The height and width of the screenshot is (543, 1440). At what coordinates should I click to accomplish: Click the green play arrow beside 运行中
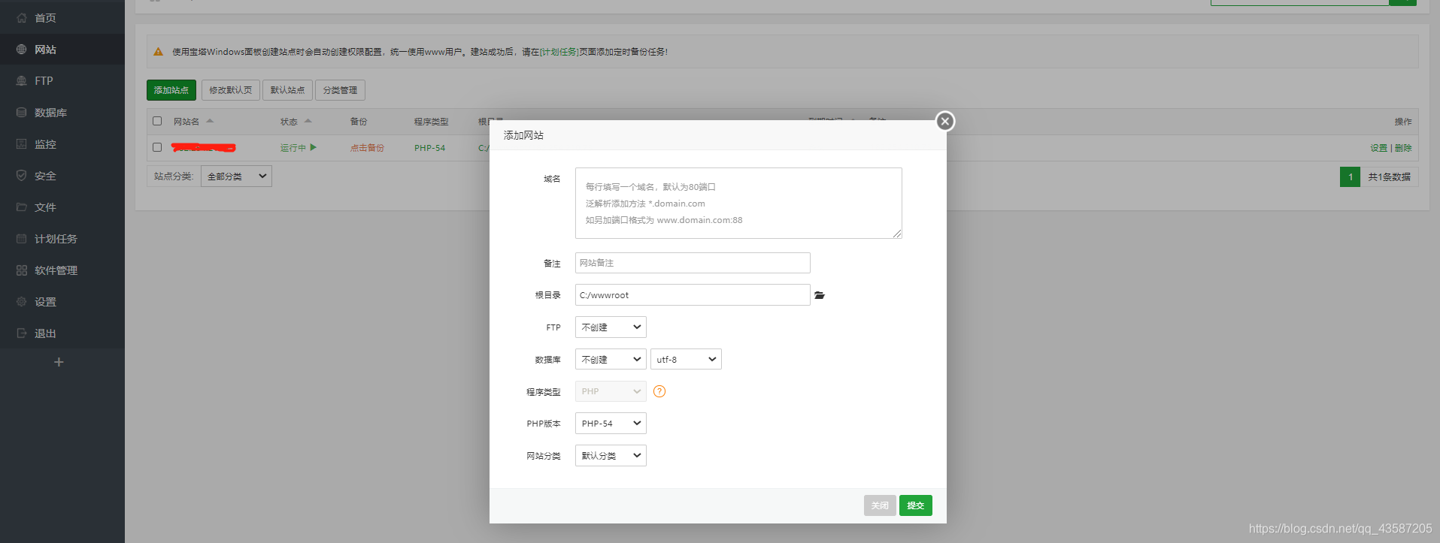click(314, 147)
